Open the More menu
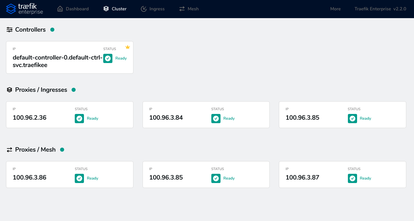The width and height of the screenshot is (414, 221). pyautogui.click(x=335, y=9)
